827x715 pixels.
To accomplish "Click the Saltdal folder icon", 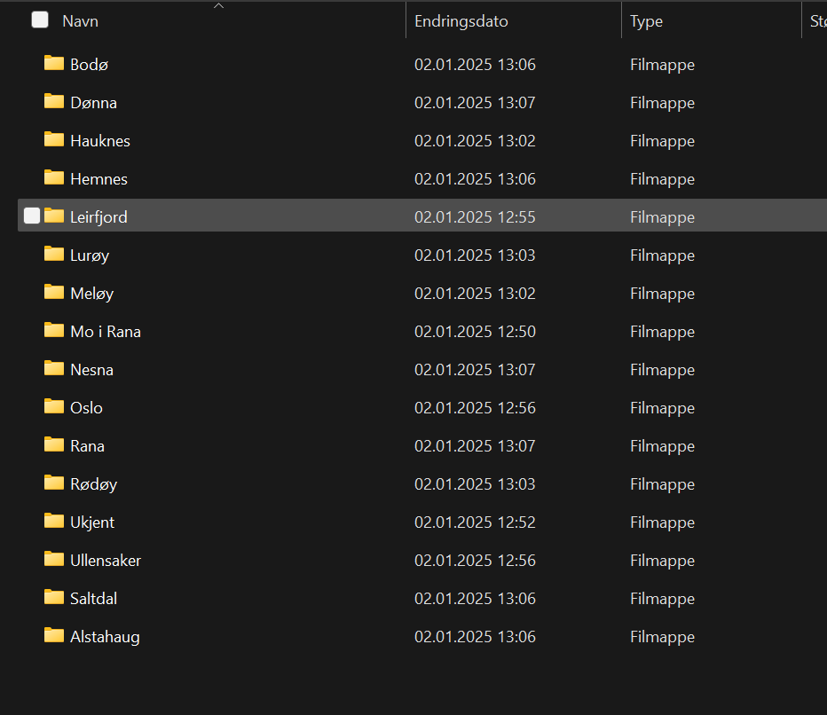I will [54, 597].
